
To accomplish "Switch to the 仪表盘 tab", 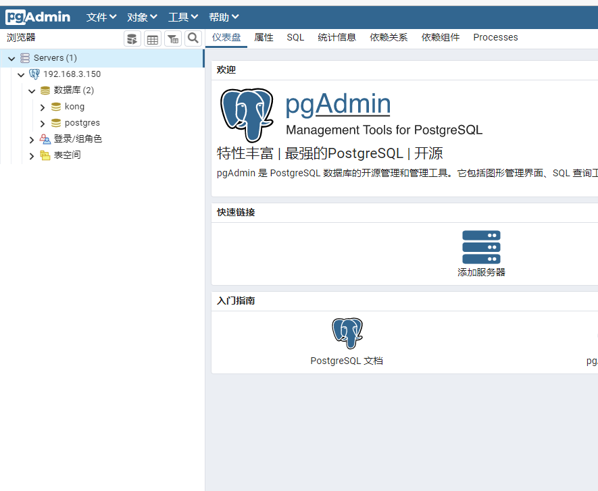I will [x=226, y=37].
